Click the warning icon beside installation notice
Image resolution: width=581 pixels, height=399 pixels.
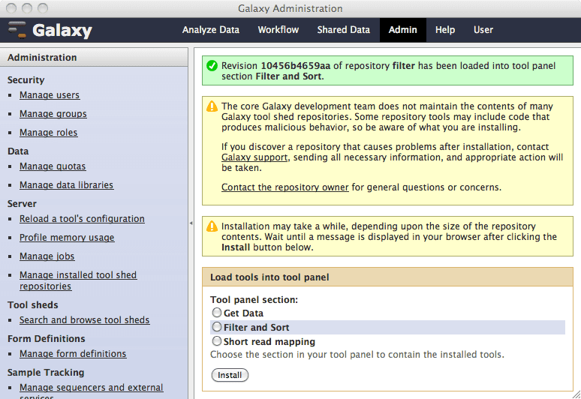pyautogui.click(x=212, y=226)
